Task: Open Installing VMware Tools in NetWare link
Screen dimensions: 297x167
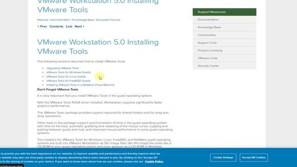Action: pos(80,85)
